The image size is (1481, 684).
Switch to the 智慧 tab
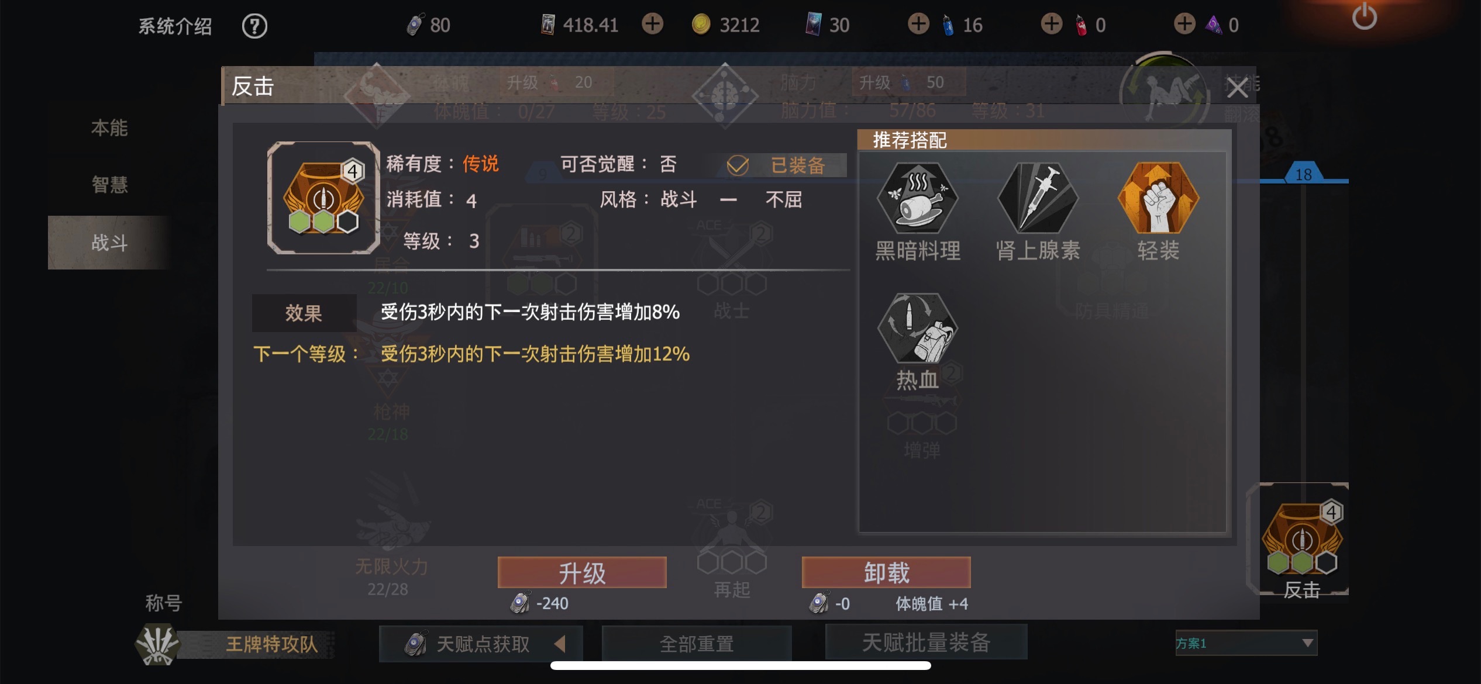pos(109,185)
